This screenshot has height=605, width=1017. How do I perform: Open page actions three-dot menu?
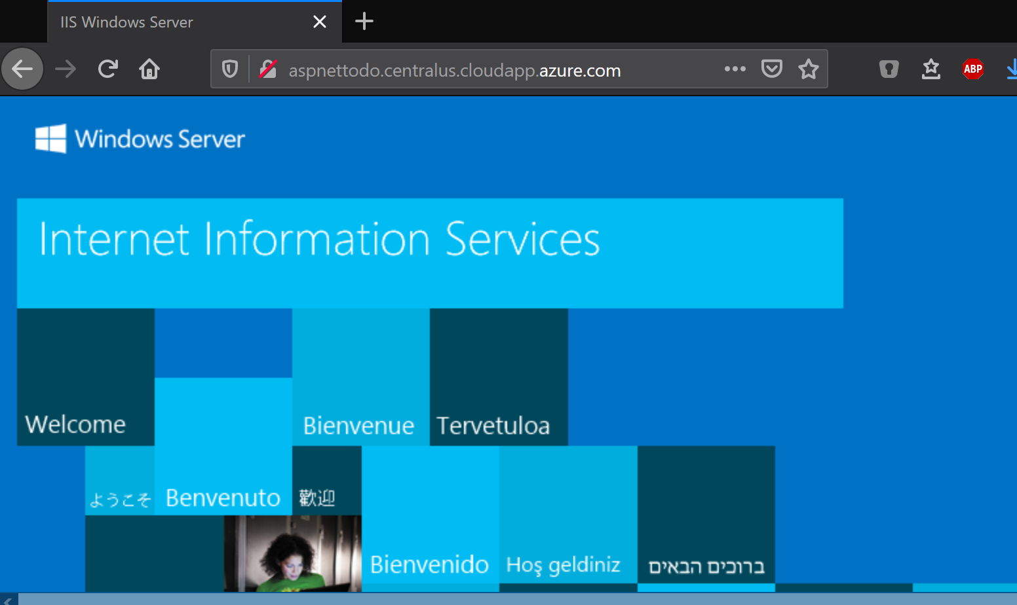point(735,69)
